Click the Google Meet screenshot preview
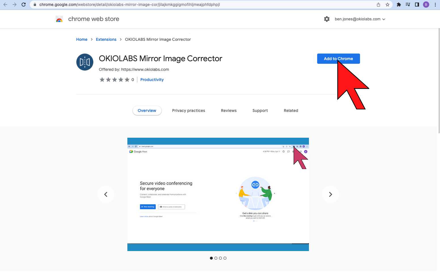The image size is (440, 274). (218, 194)
